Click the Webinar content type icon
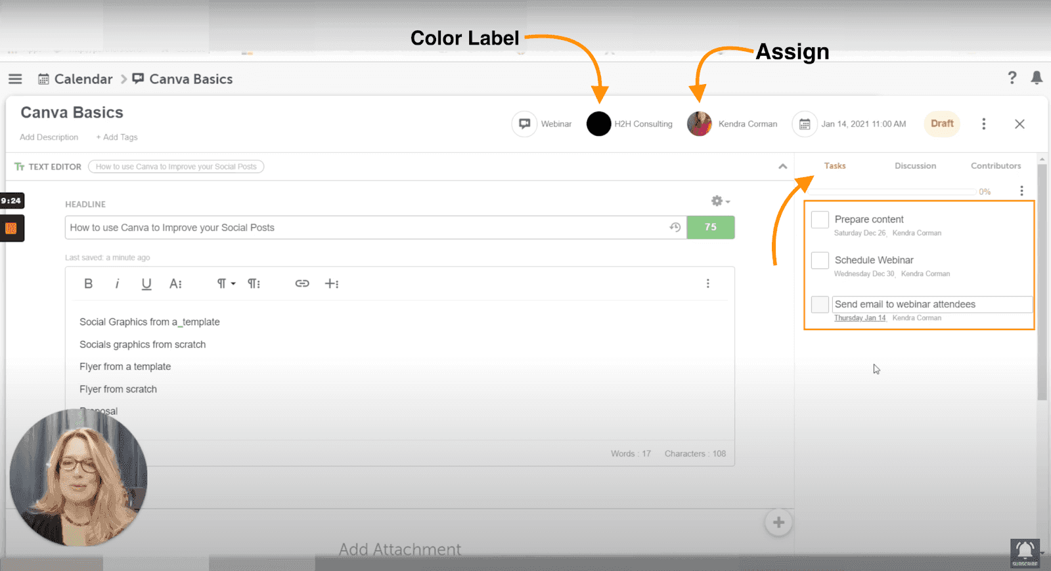This screenshot has width=1051, height=571. [x=525, y=123]
